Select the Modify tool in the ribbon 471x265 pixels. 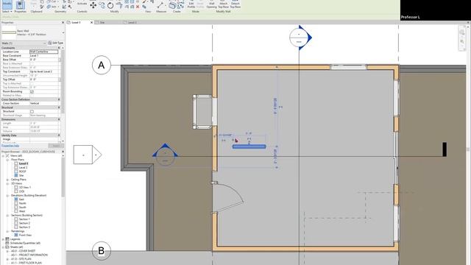(7, 5)
